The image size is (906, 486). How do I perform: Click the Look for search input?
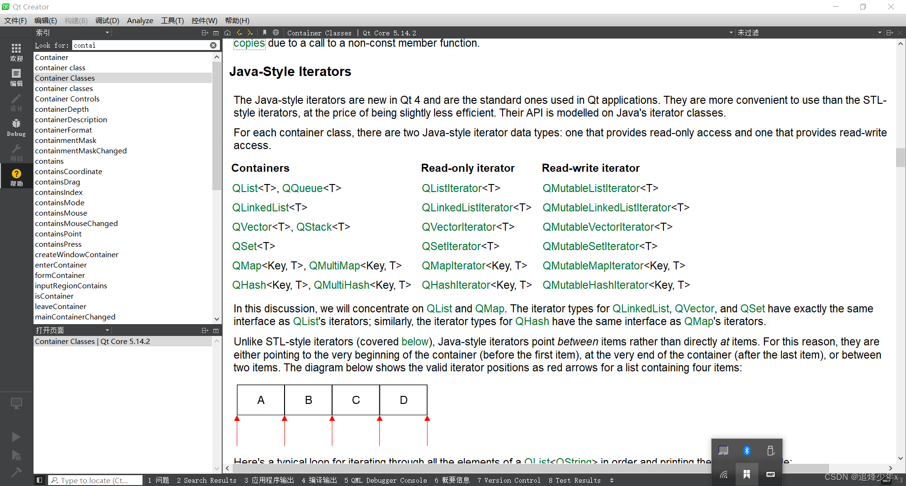(x=140, y=45)
